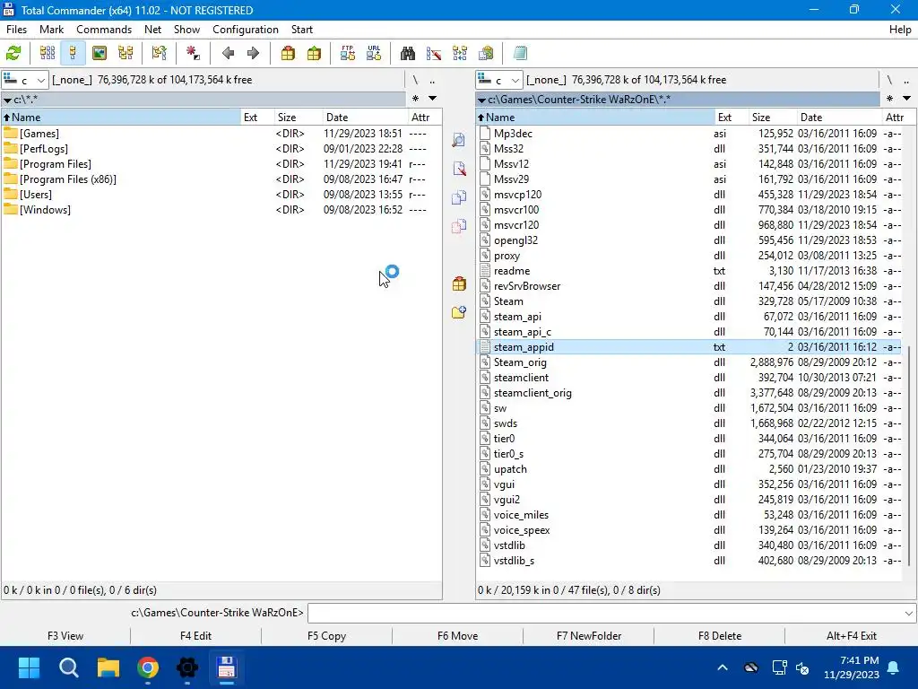
Task: Enable thumbnail view picture icon
Action: point(100,53)
